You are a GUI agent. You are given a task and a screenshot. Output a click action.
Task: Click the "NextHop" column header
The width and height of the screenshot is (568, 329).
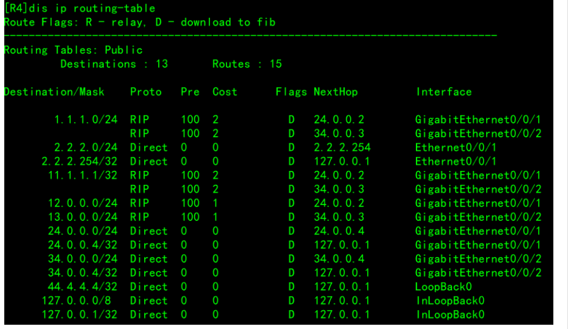pos(336,92)
